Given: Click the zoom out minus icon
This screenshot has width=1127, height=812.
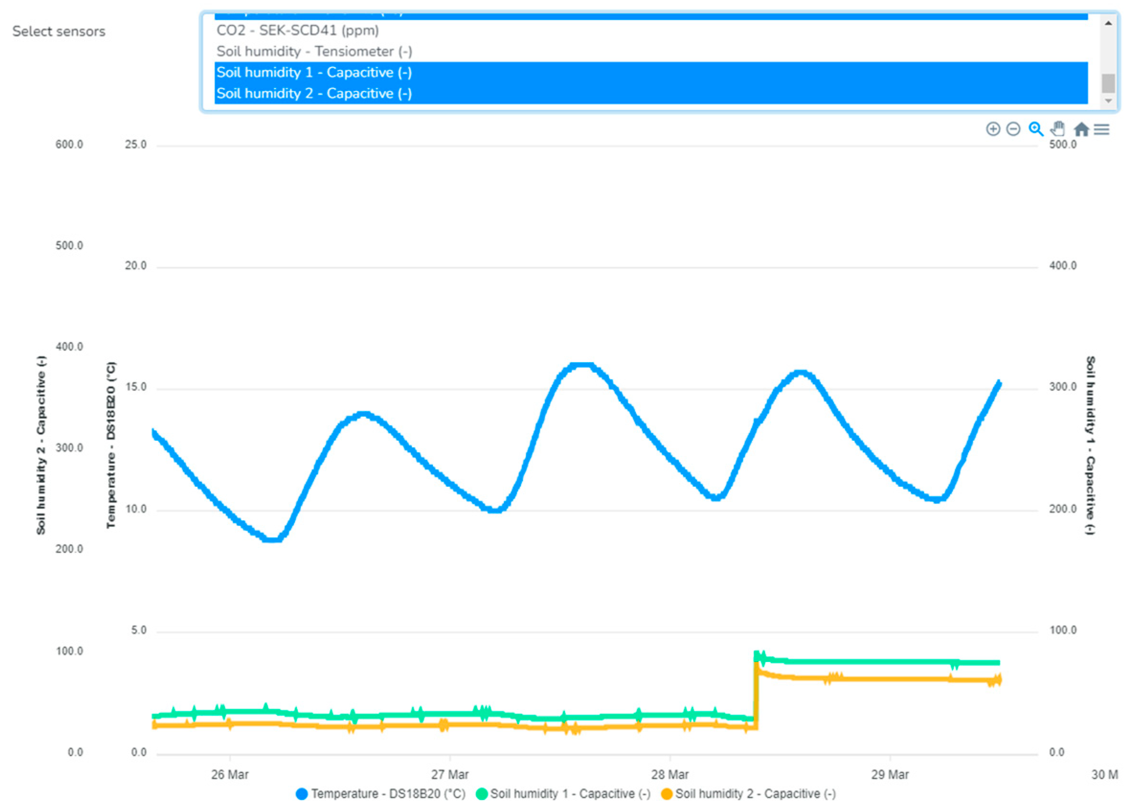Looking at the screenshot, I should point(1013,129).
